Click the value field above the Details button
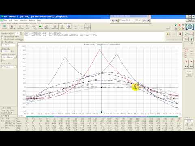 [189, 121]
